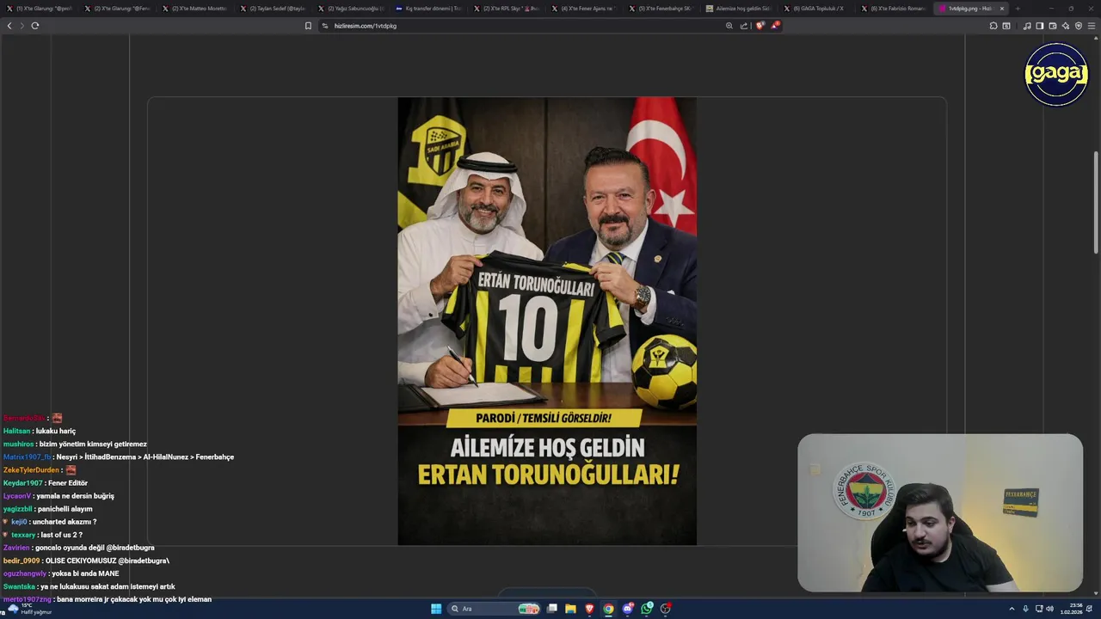Open the Brave Wallet icon

click(1052, 26)
